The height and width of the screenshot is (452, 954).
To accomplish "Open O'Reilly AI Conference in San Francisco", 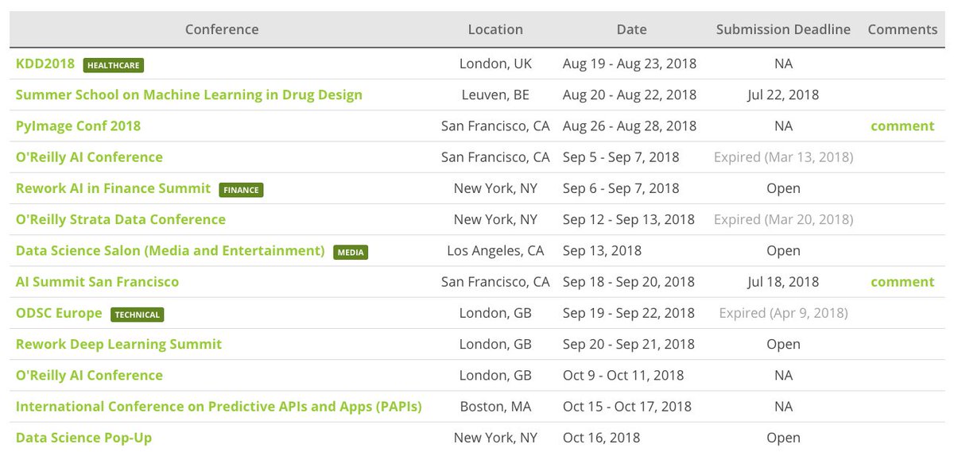I will 89,156.
